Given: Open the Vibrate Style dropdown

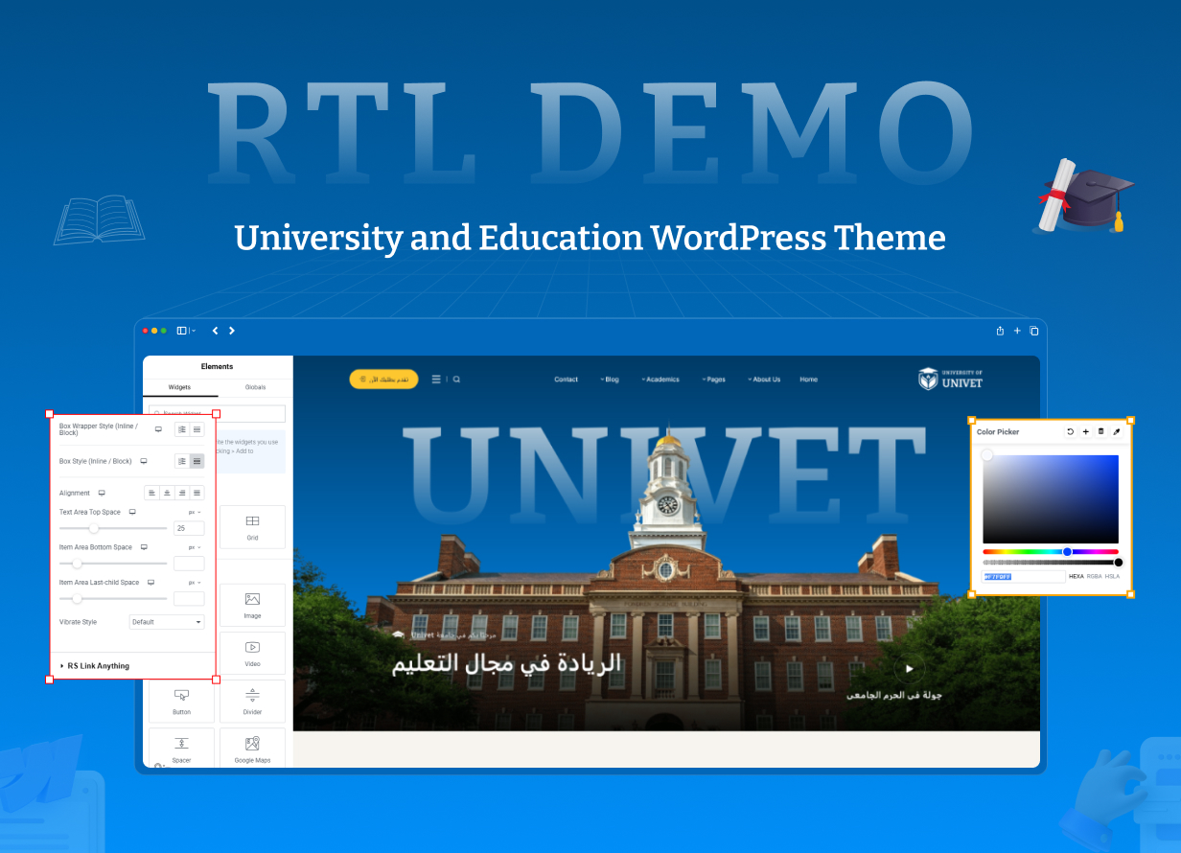Looking at the screenshot, I should [167, 622].
